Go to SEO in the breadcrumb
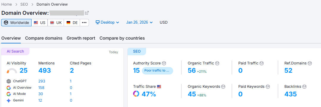Image resolution: width=321 pixels, height=107 pixels. [x=24, y=4]
